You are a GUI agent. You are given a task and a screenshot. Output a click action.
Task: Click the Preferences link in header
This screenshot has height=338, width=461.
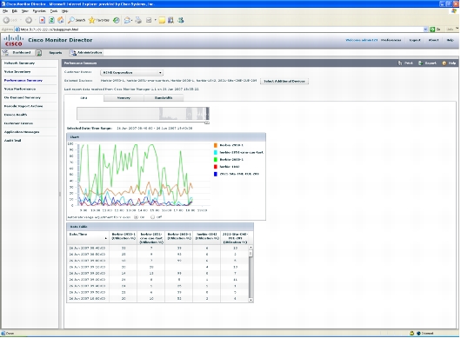coord(391,40)
